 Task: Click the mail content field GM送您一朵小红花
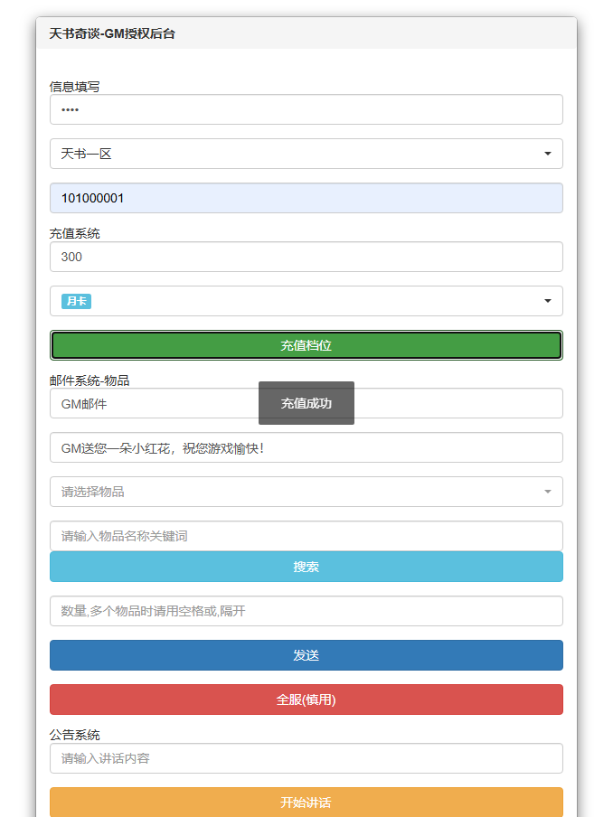coord(306,448)
